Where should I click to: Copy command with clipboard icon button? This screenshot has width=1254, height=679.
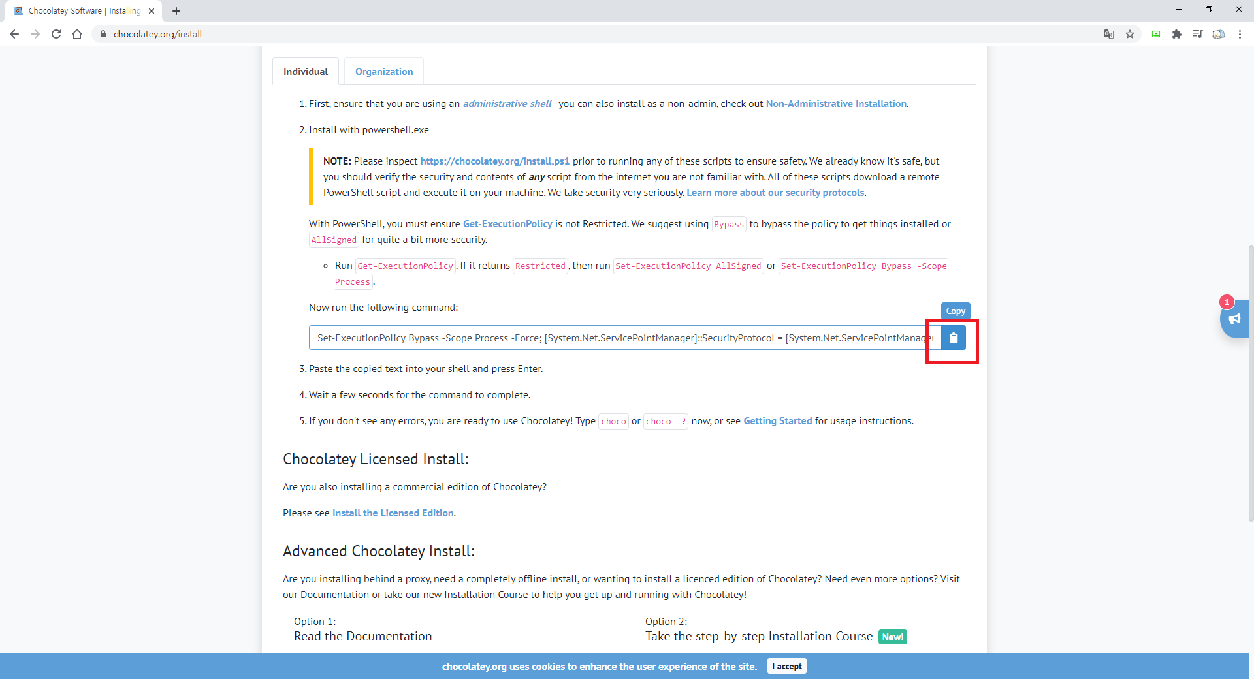954,338
